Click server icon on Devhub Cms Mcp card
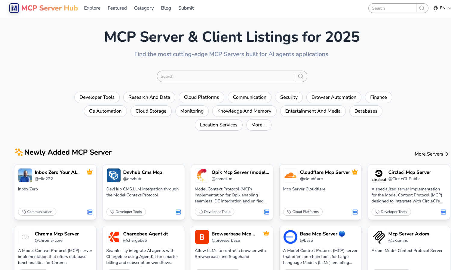Image resolution: width=451 pixels, height=270 pixels. (178, 212)
